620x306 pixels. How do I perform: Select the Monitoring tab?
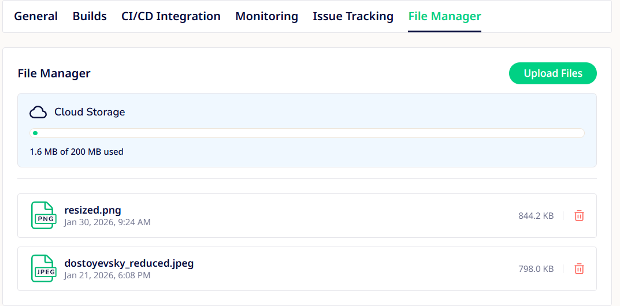coord(266,17)
